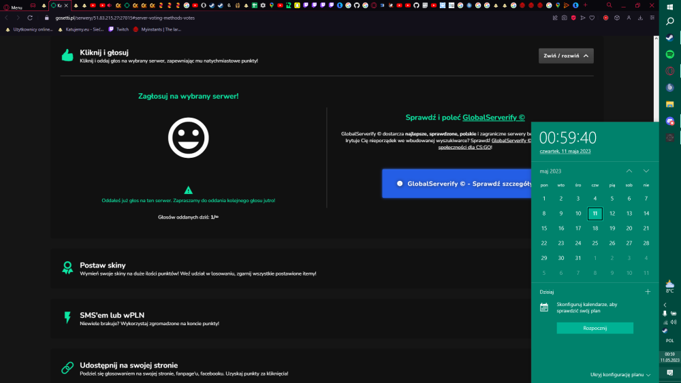Open the weather 8°C taskbar widget
This screenshot has height=383, width=681.
tap(669, 286)
